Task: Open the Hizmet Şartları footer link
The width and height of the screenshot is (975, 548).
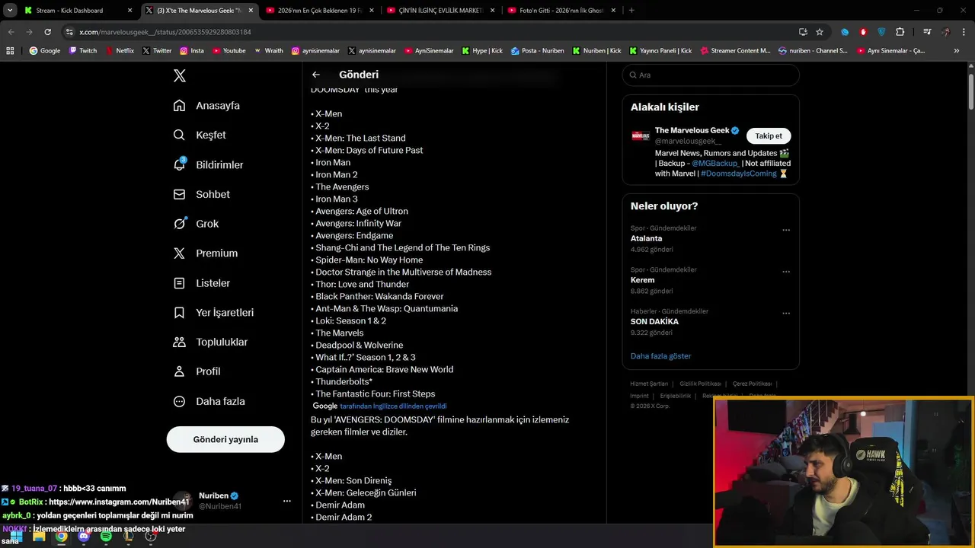Action: (649, 384)
